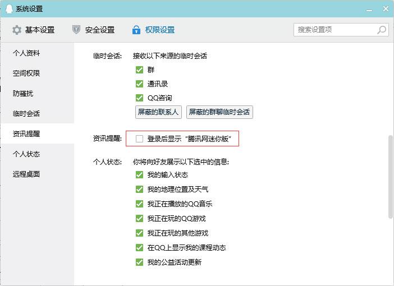Click the magnifier search icon
394x286 pixels.
(382, 30)
